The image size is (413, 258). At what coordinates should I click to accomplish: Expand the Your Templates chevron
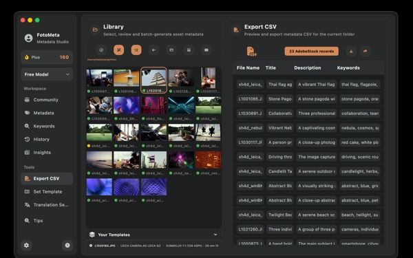[215, 235]
